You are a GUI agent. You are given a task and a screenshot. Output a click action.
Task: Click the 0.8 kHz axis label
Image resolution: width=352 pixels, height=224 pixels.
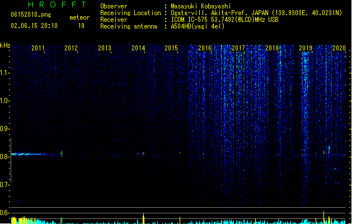(x=4, y=157)
